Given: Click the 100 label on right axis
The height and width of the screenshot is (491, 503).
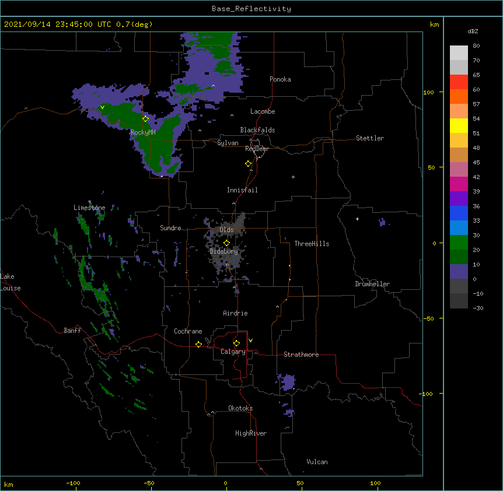Looking at the screenshot, I should pos(428,92).
